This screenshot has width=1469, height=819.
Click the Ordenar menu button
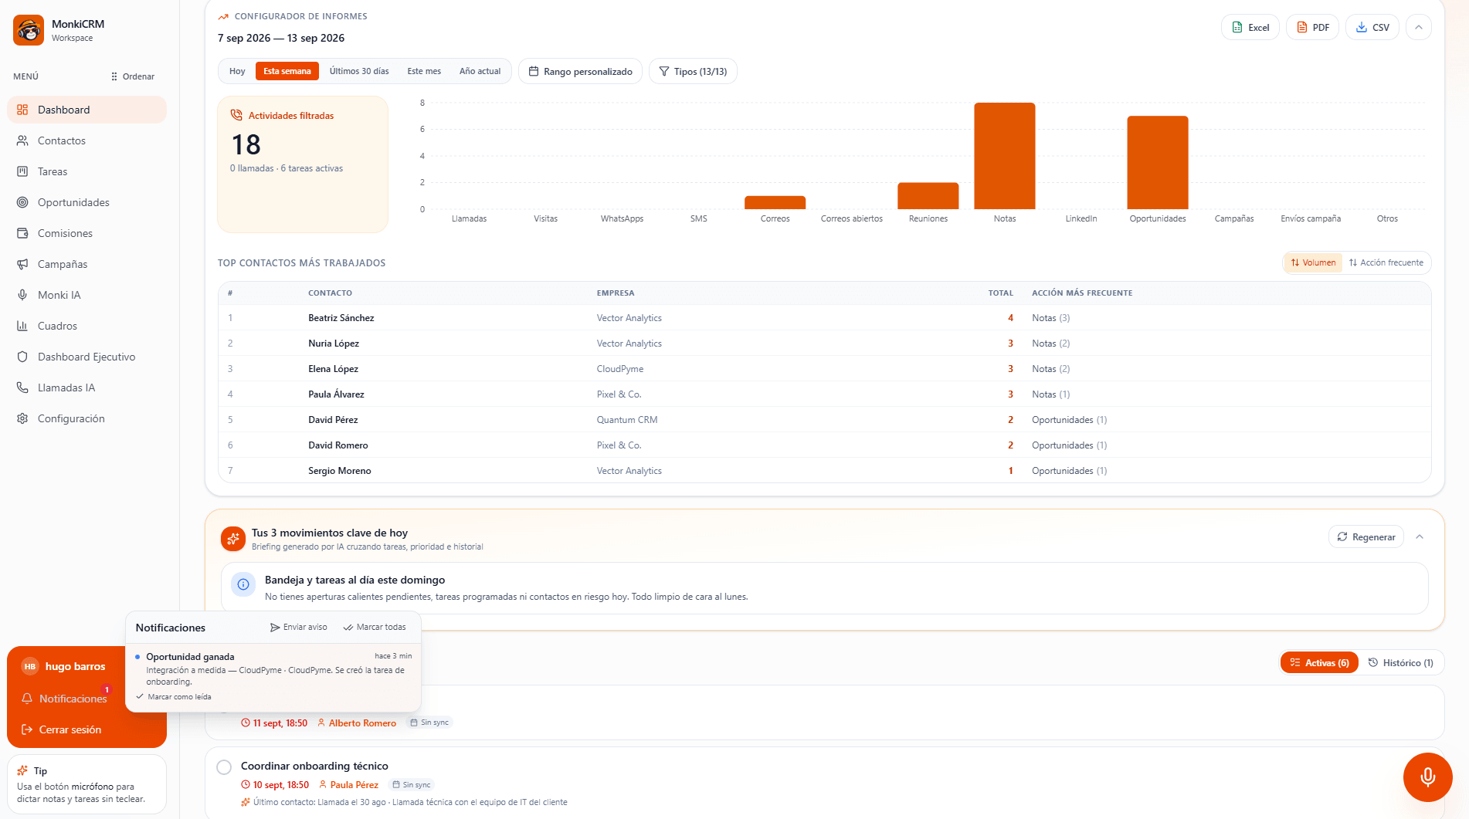pos(133,76)
